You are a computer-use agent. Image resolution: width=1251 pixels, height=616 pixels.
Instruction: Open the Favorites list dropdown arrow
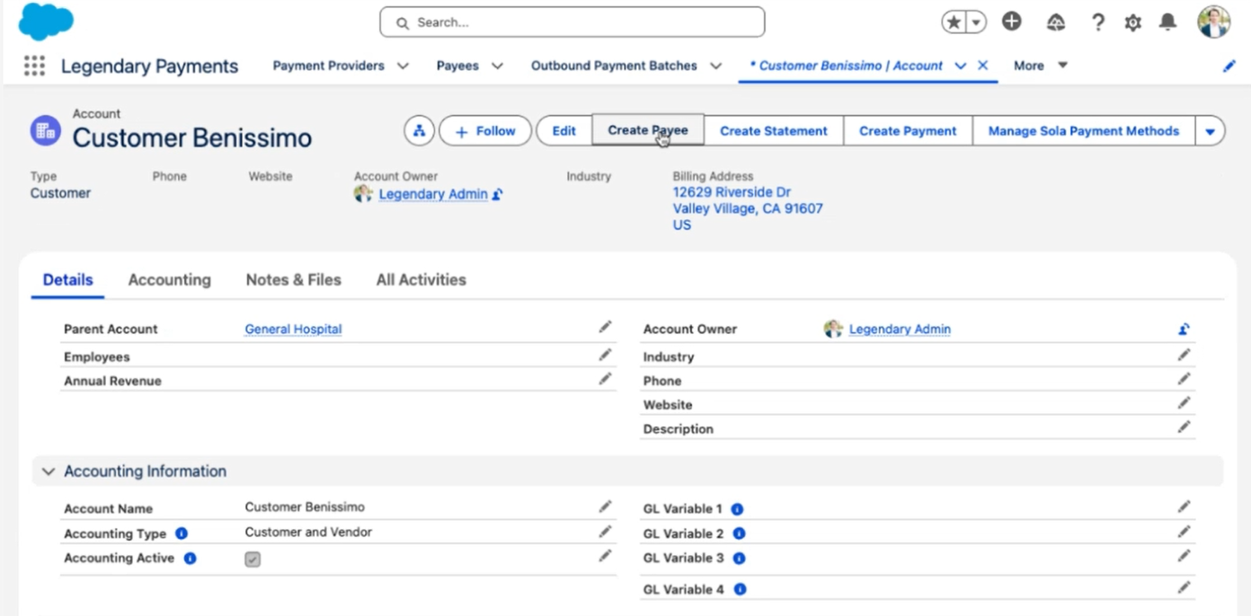tap(976, 22)
